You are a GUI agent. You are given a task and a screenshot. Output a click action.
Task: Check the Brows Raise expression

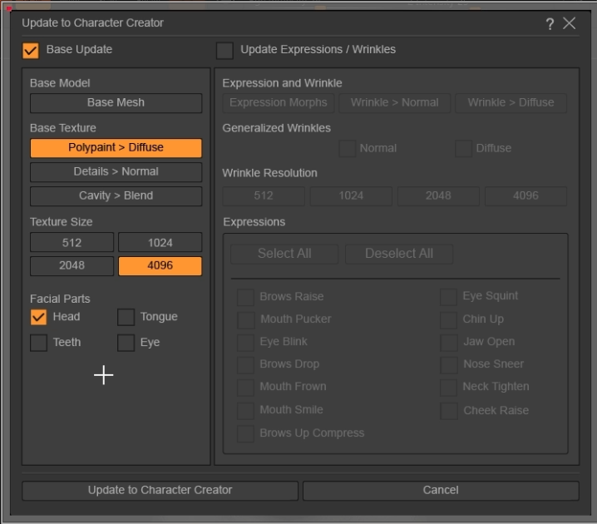click(x=245, y=297)
